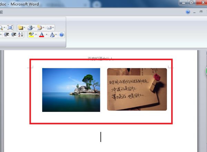Click the Decrease Indent icon
207x152 pixels.
coord(7,35)
